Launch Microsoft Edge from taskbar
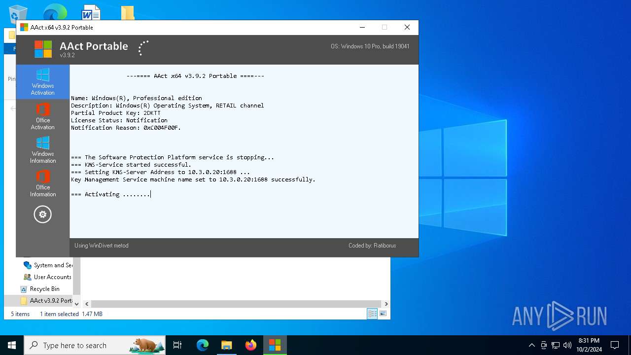The image size is (631, 355). coord(203,345)
